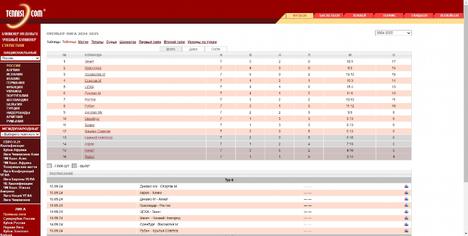This screenshot has width=468, height=236.
Task: Switch to the Гости tab
Action: coord(216,49)
